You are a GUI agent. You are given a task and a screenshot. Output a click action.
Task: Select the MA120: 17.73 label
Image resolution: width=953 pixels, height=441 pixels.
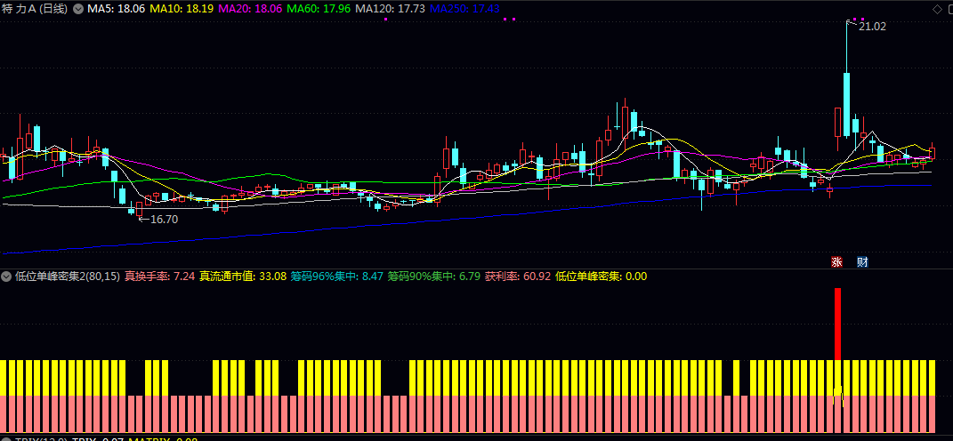tap(391, 9)
